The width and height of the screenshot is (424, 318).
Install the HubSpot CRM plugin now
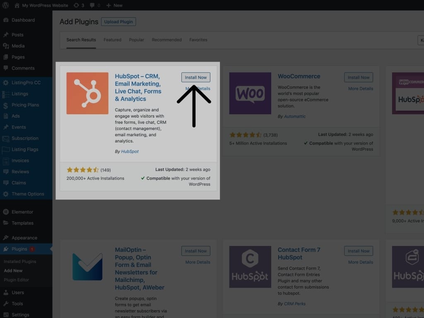coord(196,77)
